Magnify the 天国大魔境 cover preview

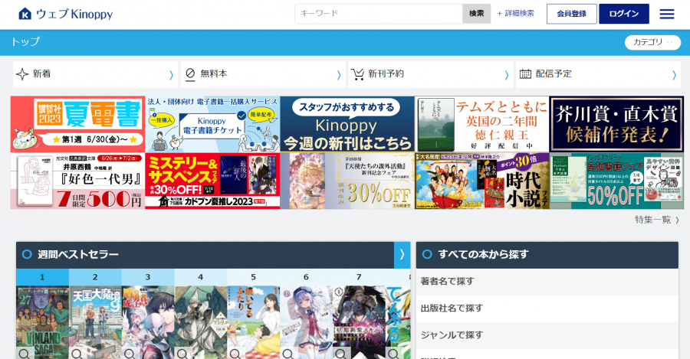point(77,354)
